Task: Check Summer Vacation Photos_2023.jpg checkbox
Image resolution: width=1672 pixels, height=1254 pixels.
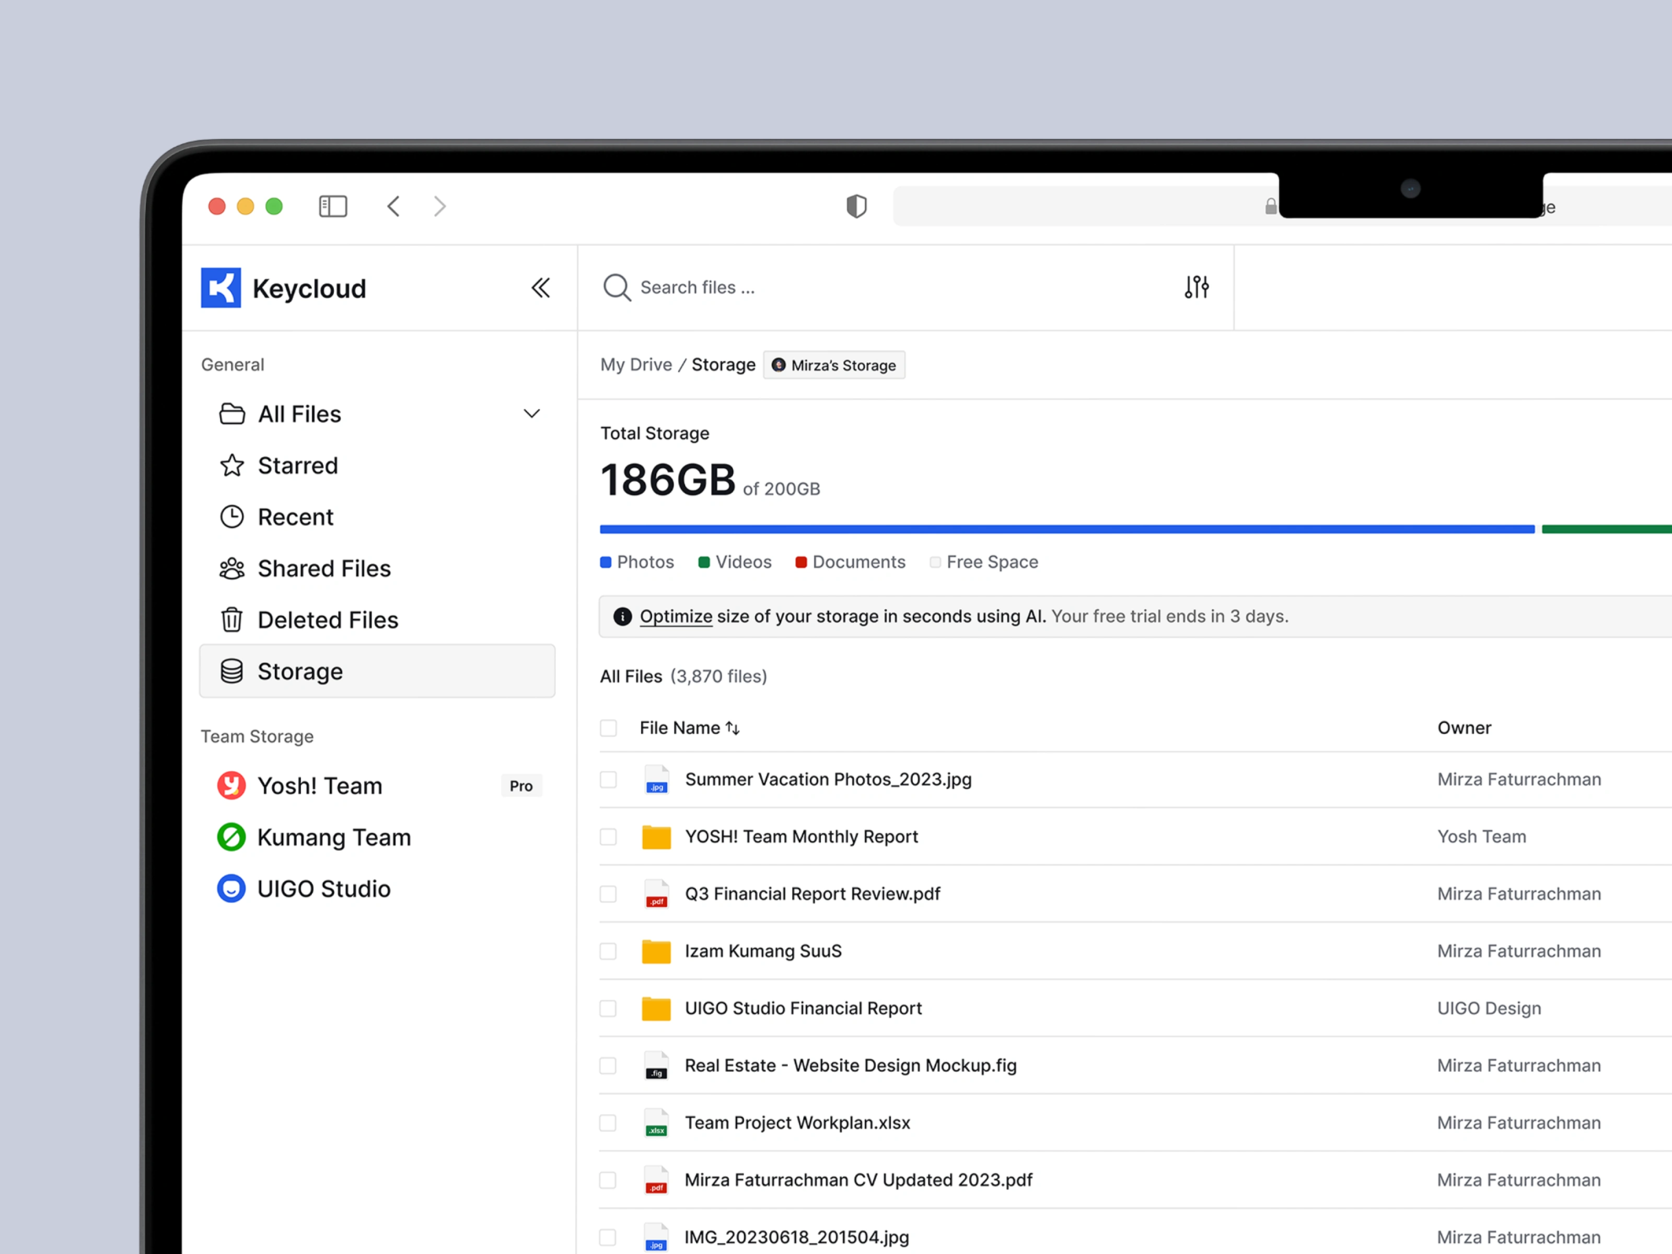Action: coord(608,779)
